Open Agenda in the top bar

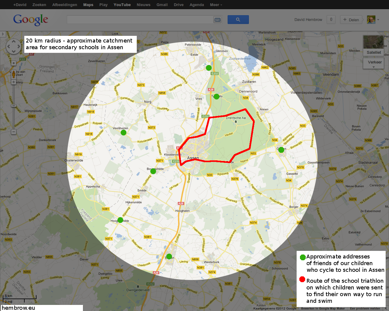point(197,5)
